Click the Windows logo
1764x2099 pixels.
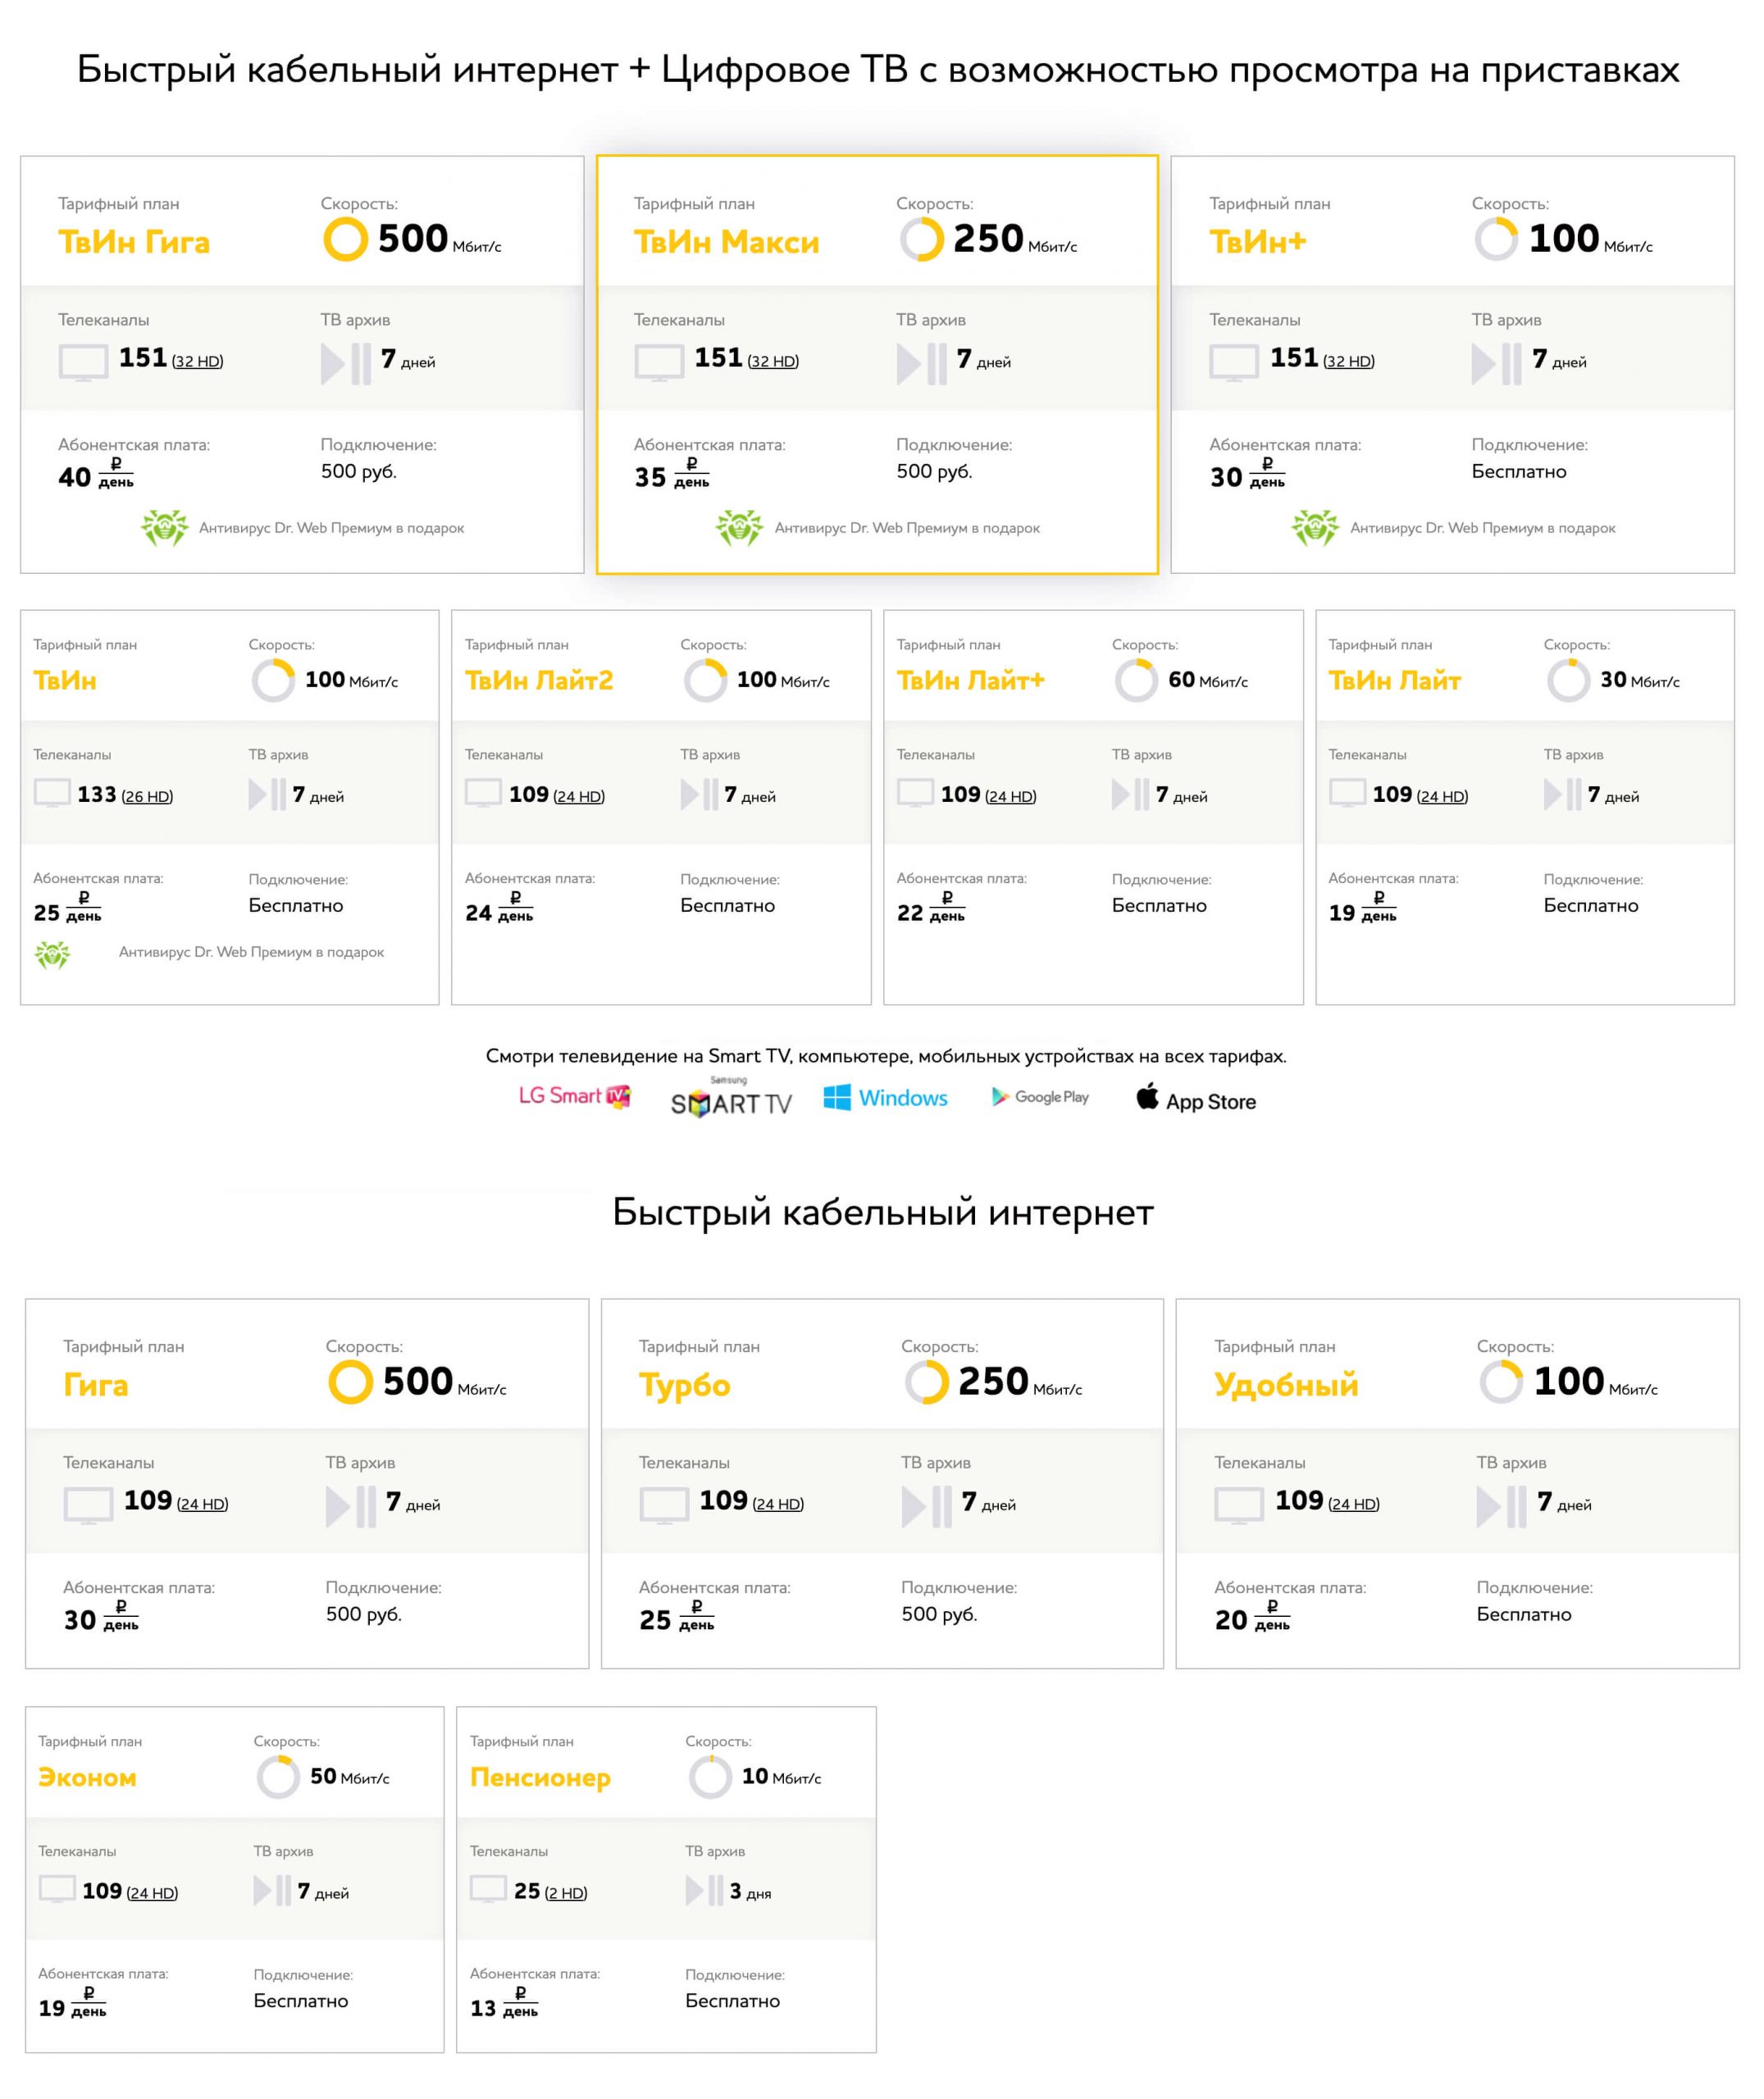[x=885, y=1098]
